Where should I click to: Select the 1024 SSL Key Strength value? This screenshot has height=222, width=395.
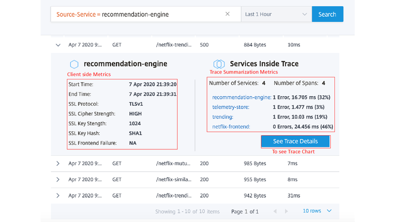point(135,124)
